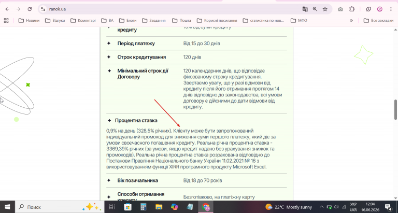398x213 pixels.
Task: Open Chrome three-dot menu
Action: click(x=391, y=9)
